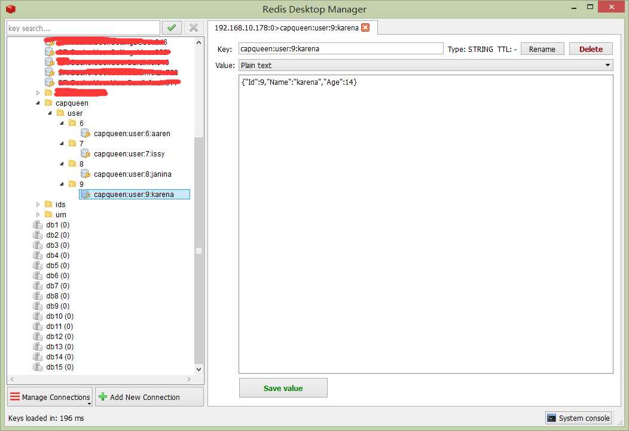Select the db10 (0) database row
The image size is (629, 431).
pos(60,316)
